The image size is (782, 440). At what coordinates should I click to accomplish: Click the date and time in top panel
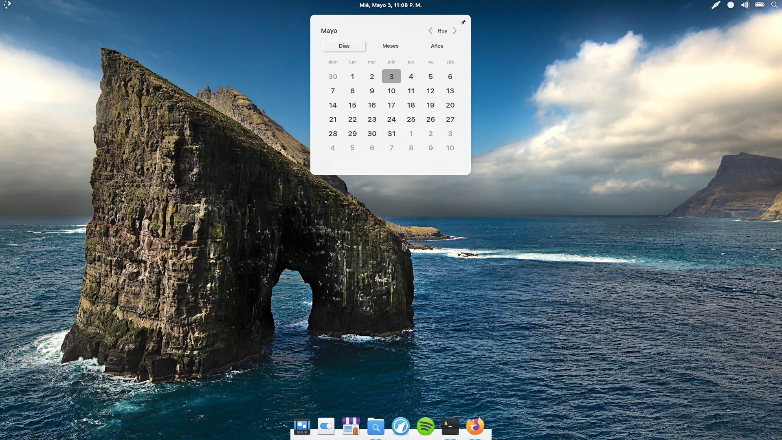(391, 5)
